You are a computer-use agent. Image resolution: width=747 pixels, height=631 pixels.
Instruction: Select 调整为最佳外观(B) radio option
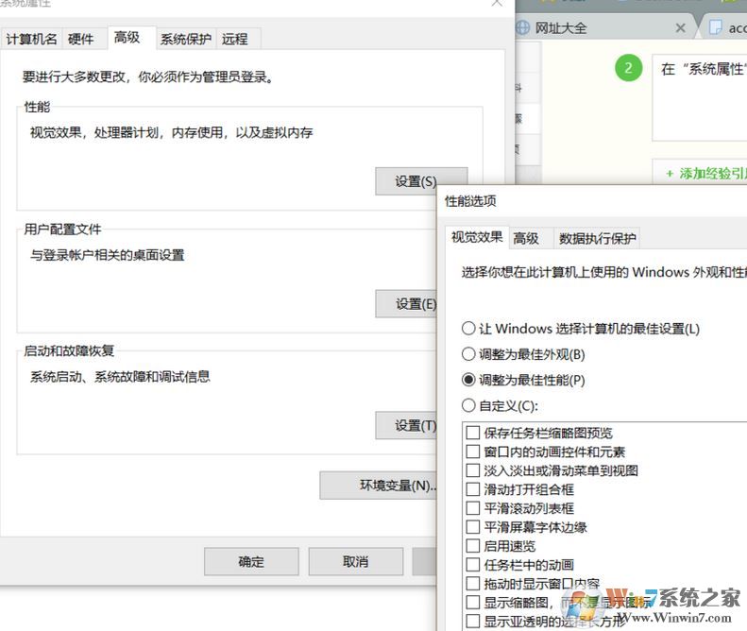[523, 354]
